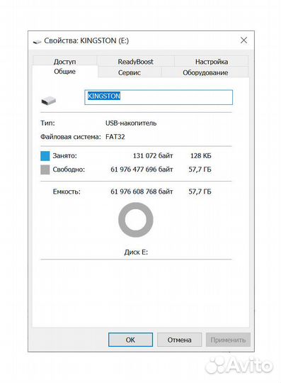Click the gray Свободно color square
The image size is (281, 383).
[x=45, y=170]
